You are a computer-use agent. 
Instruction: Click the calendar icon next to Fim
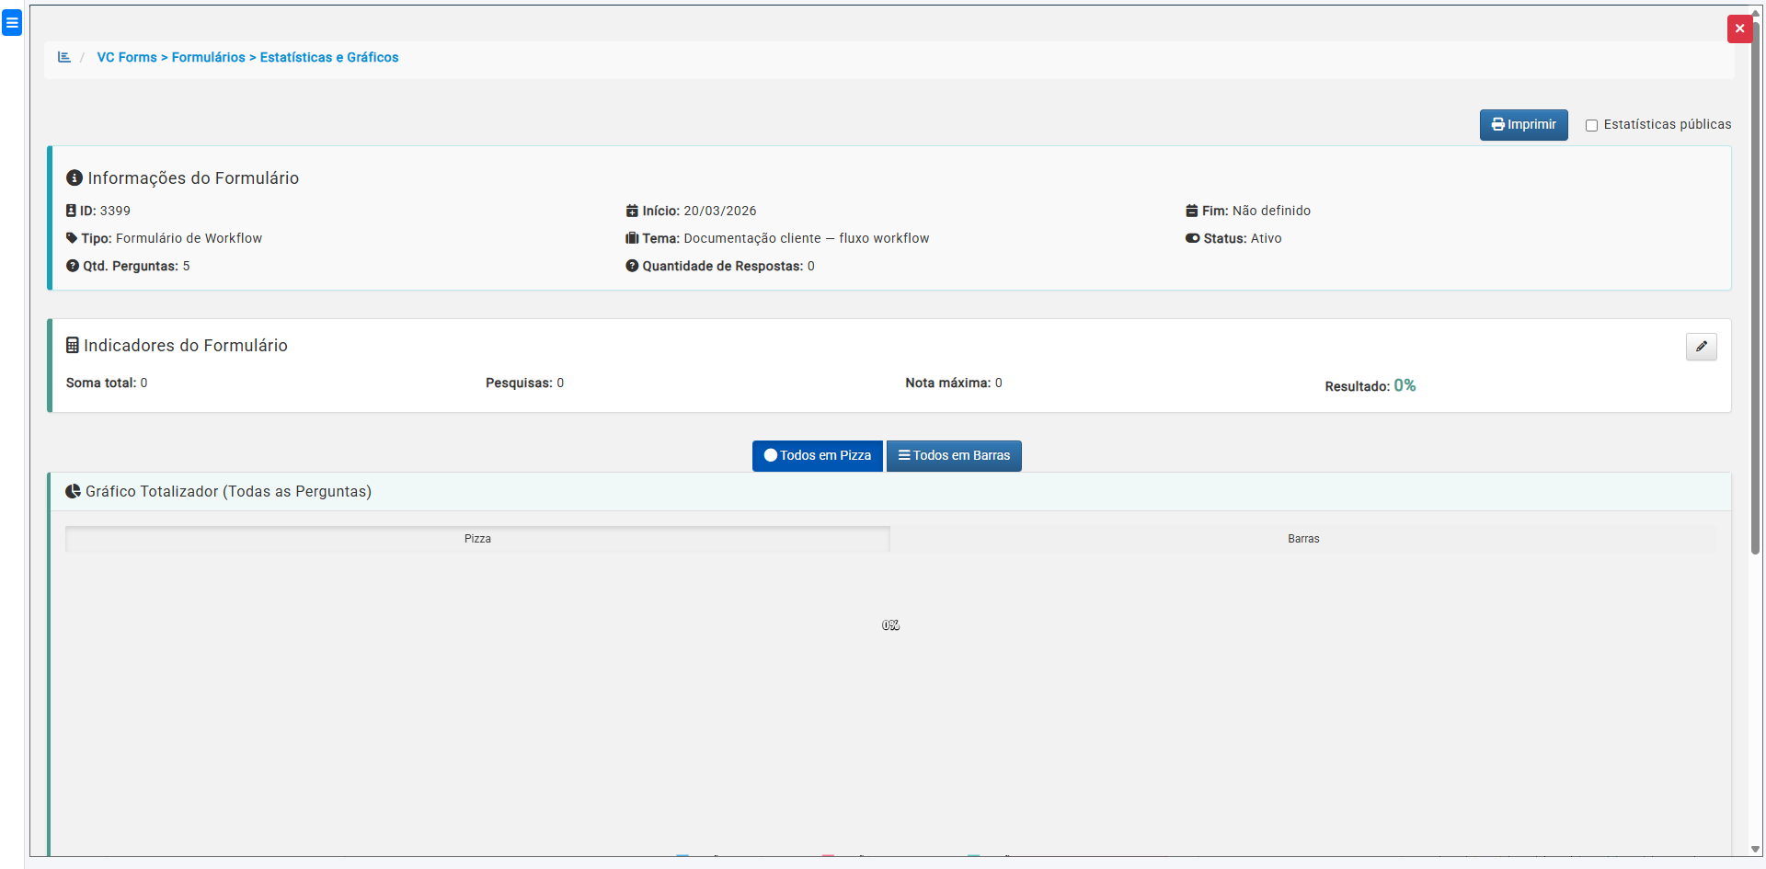[x=1192, y=211]
